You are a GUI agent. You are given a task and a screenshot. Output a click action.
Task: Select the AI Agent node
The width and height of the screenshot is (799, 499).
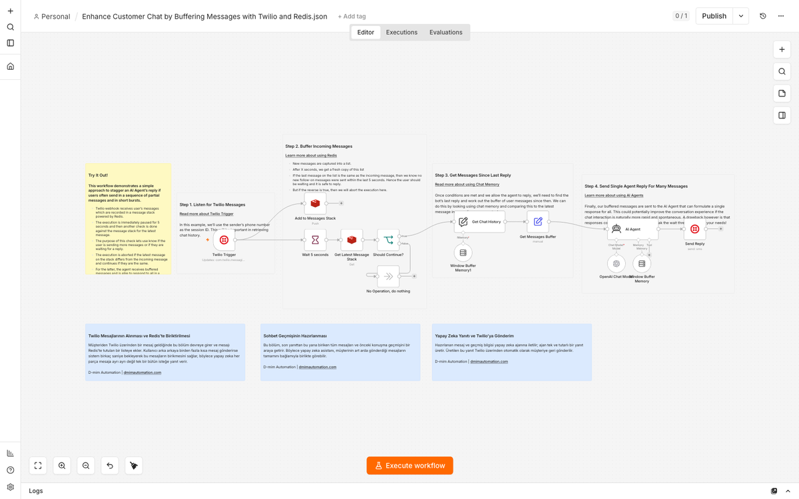point(633,229)
